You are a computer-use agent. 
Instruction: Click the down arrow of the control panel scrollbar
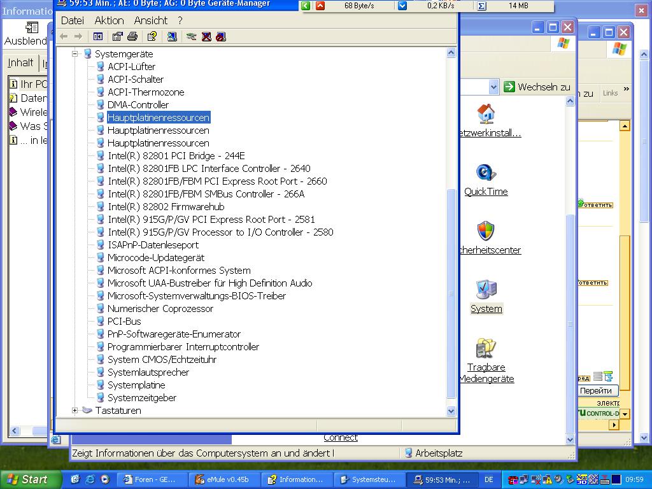tap(570, 439)
